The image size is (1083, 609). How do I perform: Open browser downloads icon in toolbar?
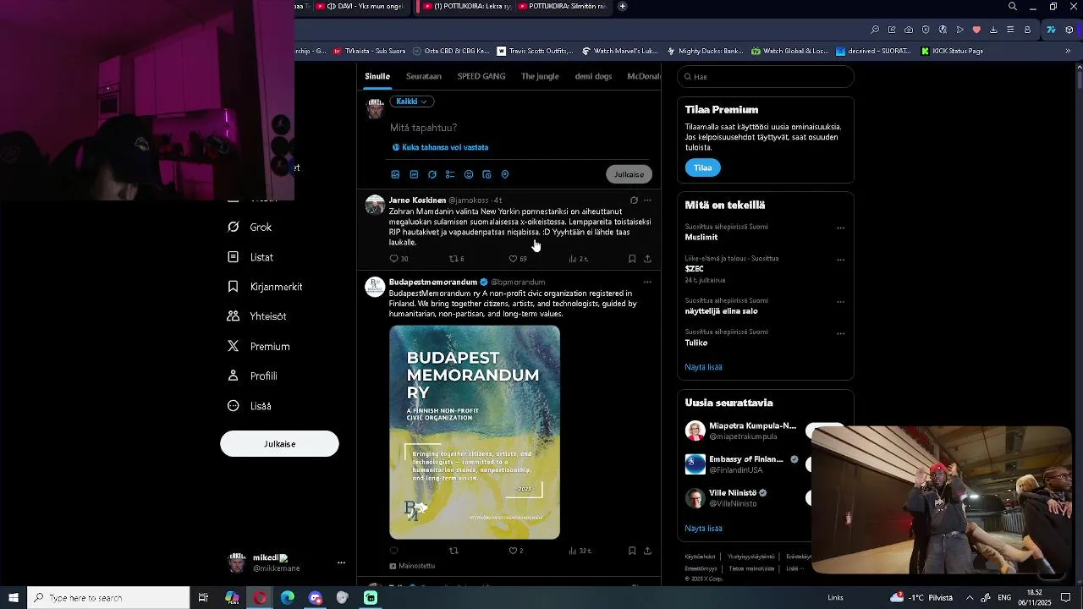click(994, 30)
